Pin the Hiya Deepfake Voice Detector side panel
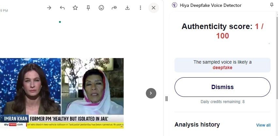Screen dimensions: 278x136 pos(272,5)
